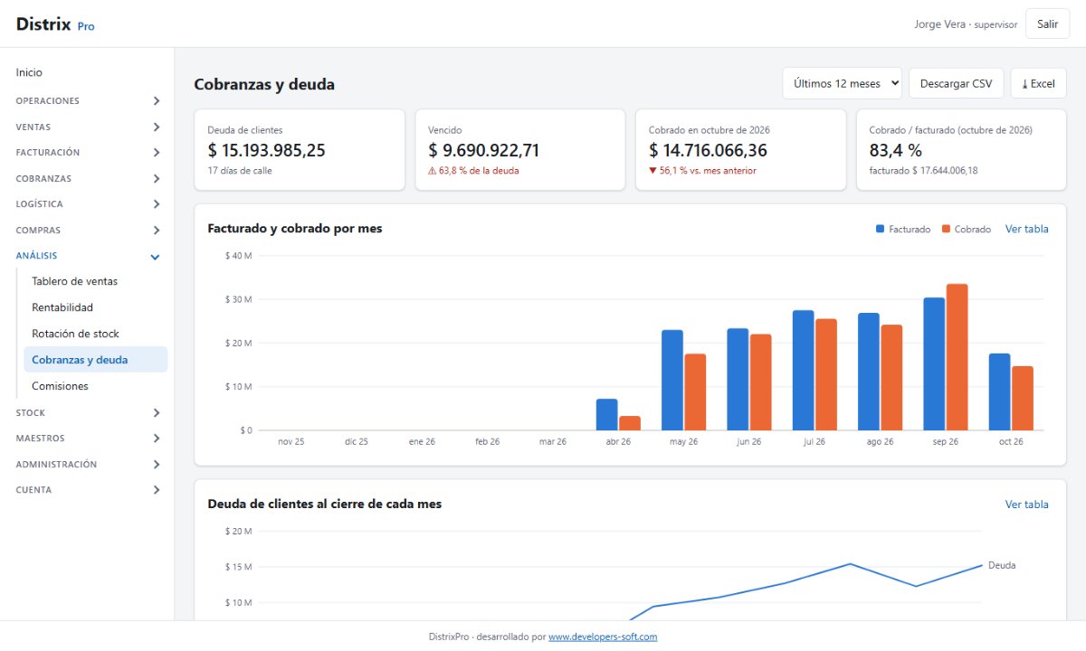Select Cobranzas y deuda in sidebar
Screen dimensions: 1086x651
[x=95, y=360]
